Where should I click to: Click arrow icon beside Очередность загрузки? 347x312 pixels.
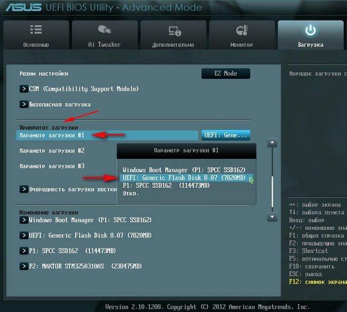point(24,189)
